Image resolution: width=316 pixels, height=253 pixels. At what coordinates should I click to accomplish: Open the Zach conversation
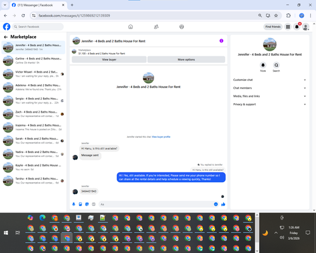point(33,114)
